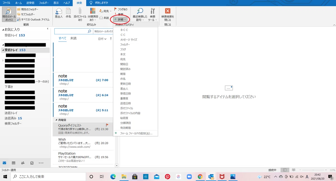Screen dimensions: 336x181
Task: Open the PlayStation message
Action: click(84, 157)
